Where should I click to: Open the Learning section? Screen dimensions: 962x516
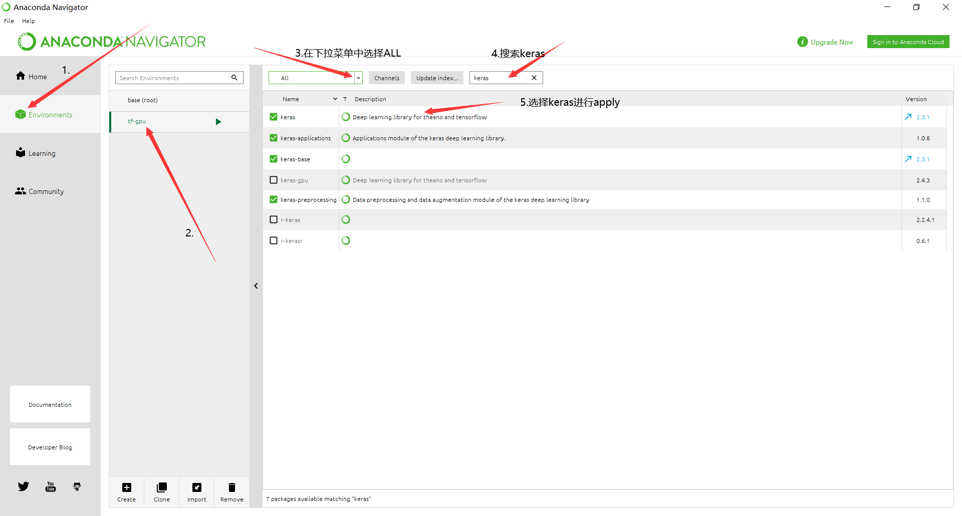[50, 153]
